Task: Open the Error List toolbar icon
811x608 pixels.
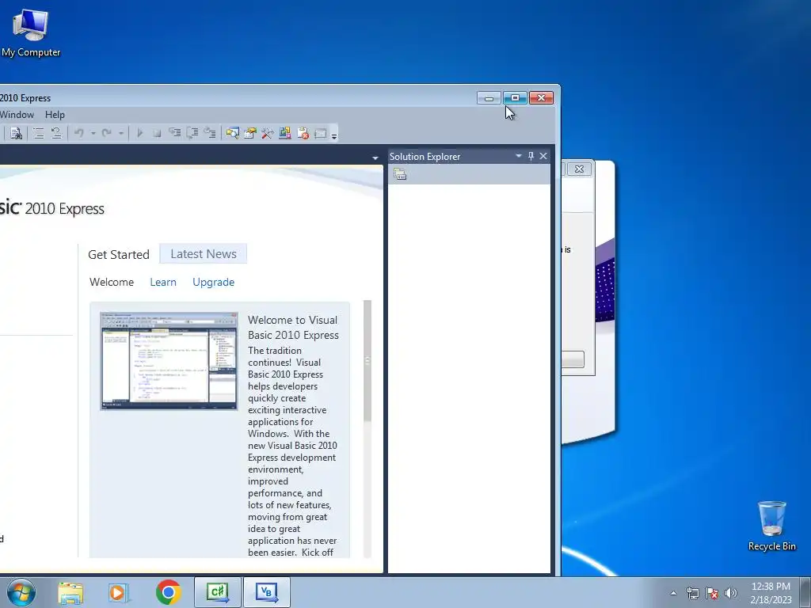Action: tap(303, 133)
